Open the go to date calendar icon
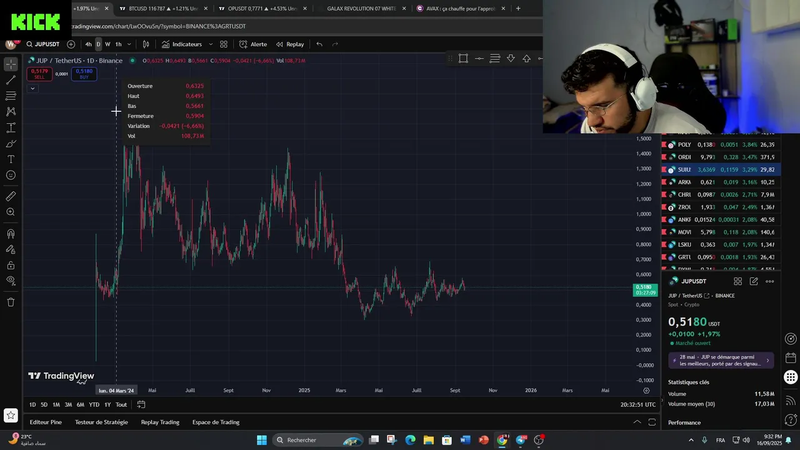The height and width of the screenshot is (450, 800). click(141, 405)
